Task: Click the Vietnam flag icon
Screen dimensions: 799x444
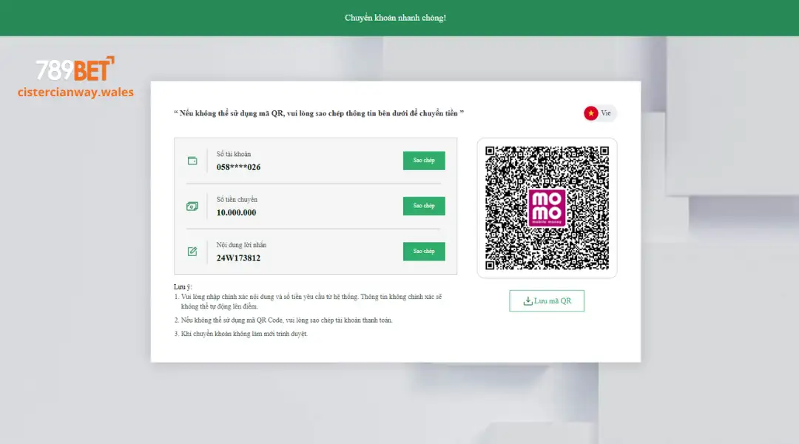Action: [x=590, y=113]
